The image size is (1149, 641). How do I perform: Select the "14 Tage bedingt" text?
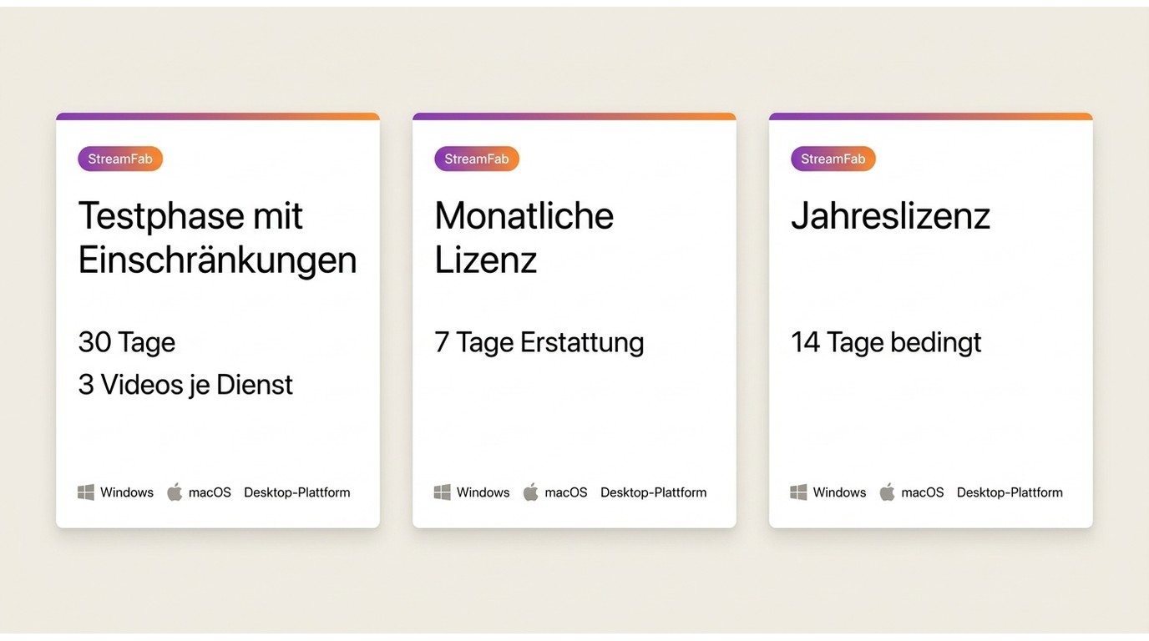click(886, 342)
